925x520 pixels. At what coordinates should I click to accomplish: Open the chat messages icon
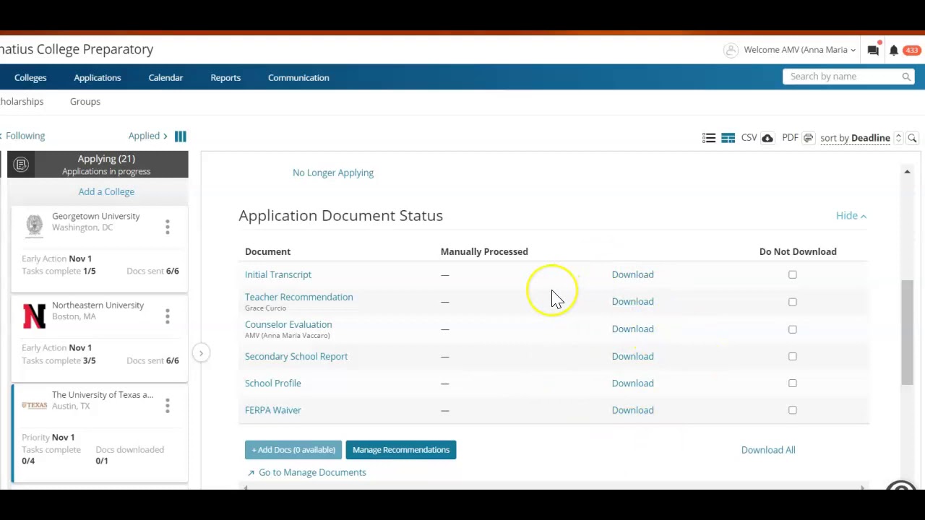(873, 50)
